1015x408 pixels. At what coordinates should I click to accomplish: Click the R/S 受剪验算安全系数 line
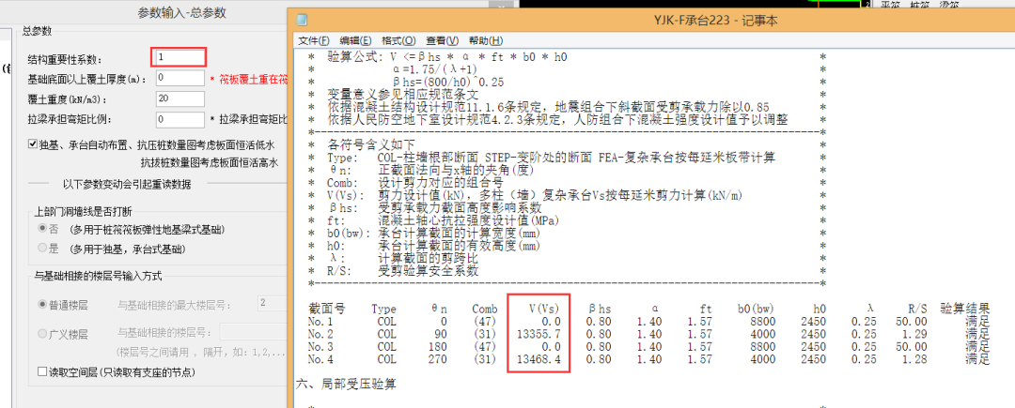click(x=404, y=271)
